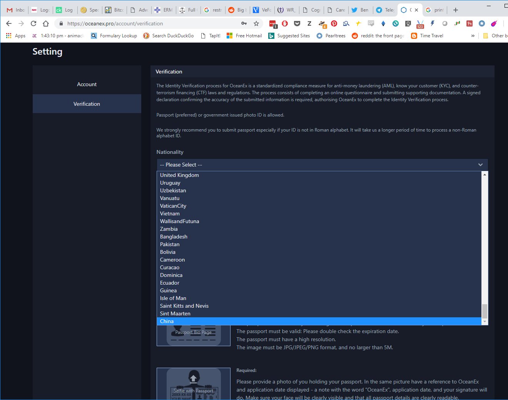
Task: Select Pakistan from the nationality list
Action: click(x=319, y=244)
